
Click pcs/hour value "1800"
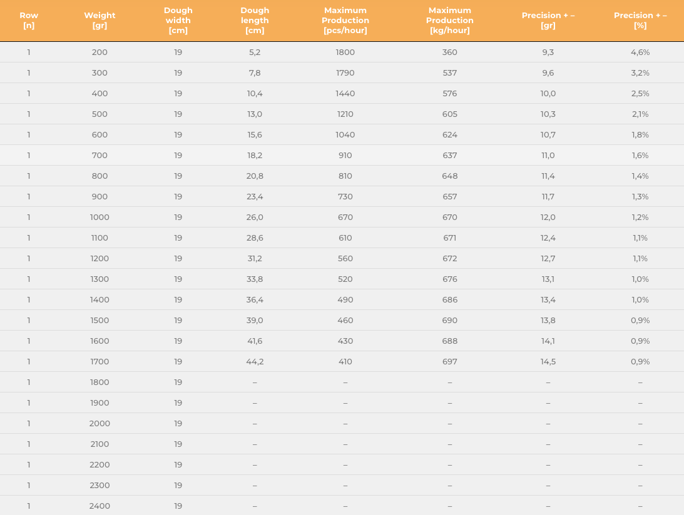(x=345, y=52)
